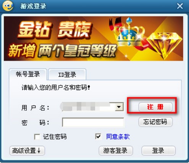
Task: Click the 游客登录 guest login button
Action: tap(116, 151)
